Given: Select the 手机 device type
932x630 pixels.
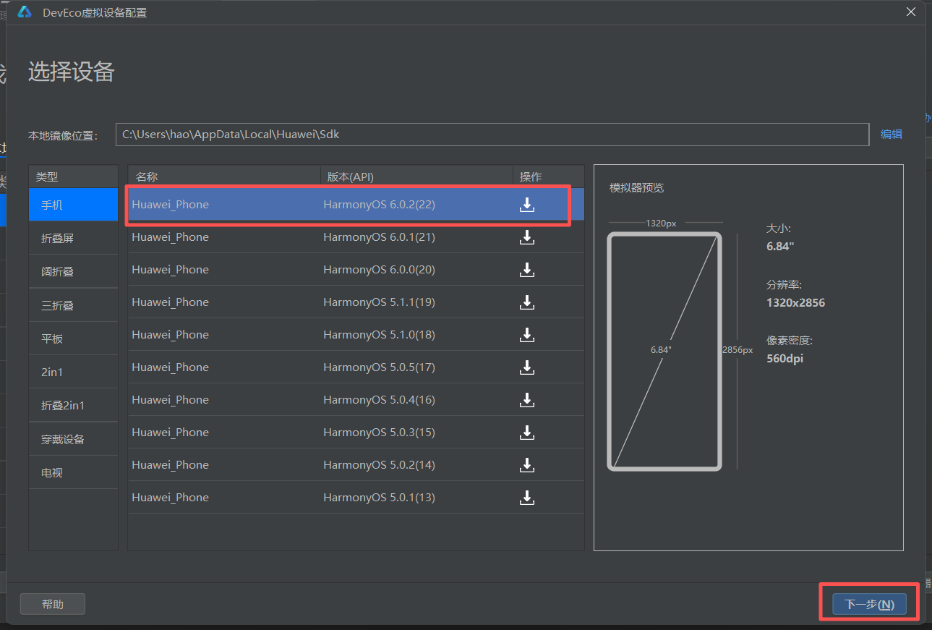Looking at the screenshot, I should [x=73, y=205].
